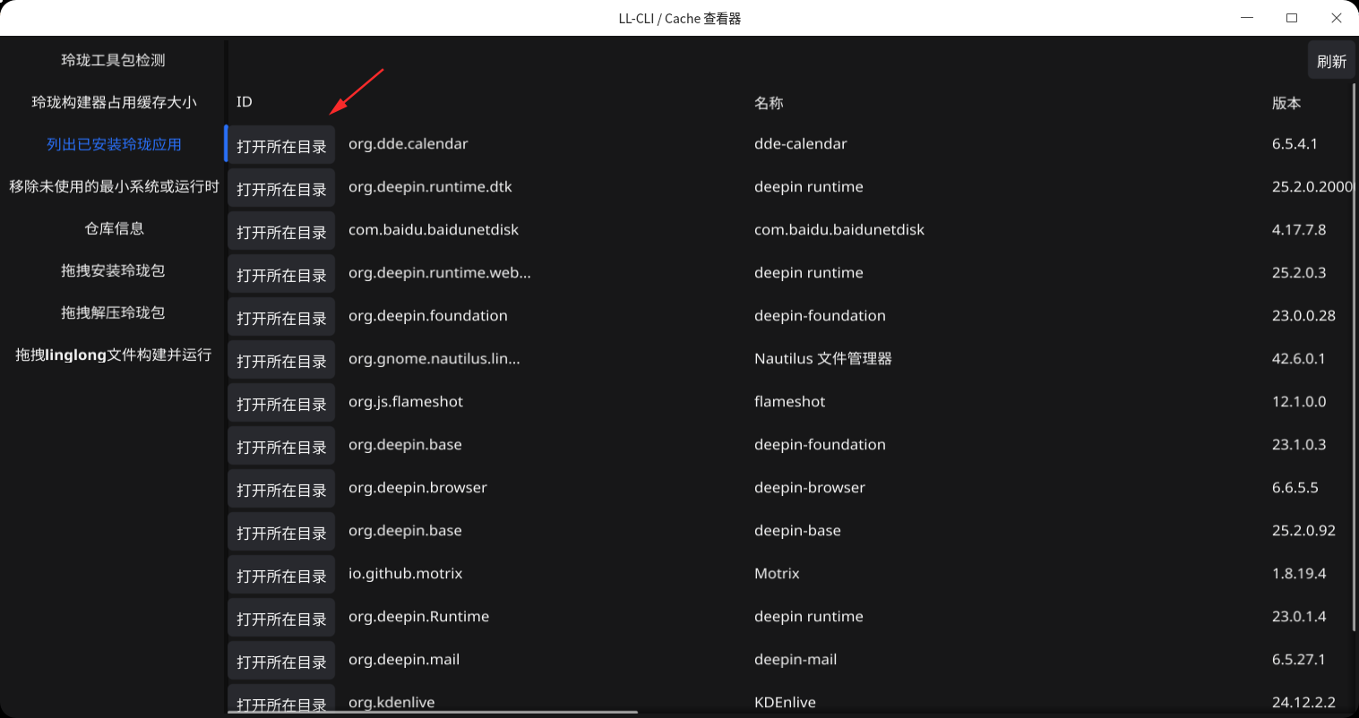The height and width of the screenshot is (718, 1359).
Task: Click the 4.17.7.8 version cell
Action: 1299,230
